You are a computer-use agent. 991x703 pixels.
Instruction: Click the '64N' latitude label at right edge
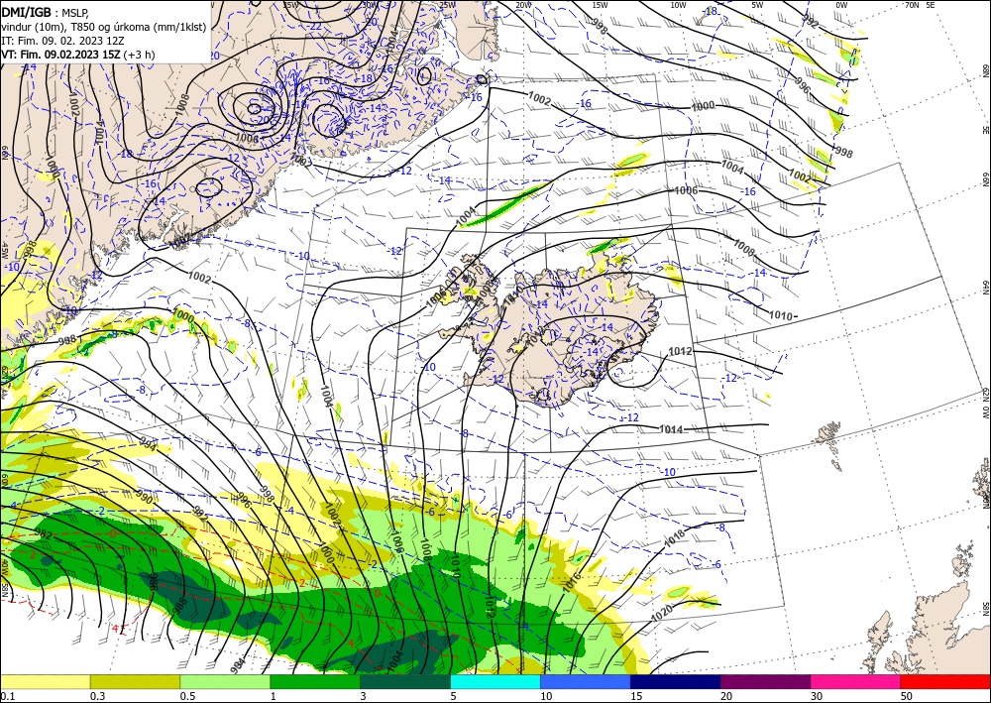[985, 287]
